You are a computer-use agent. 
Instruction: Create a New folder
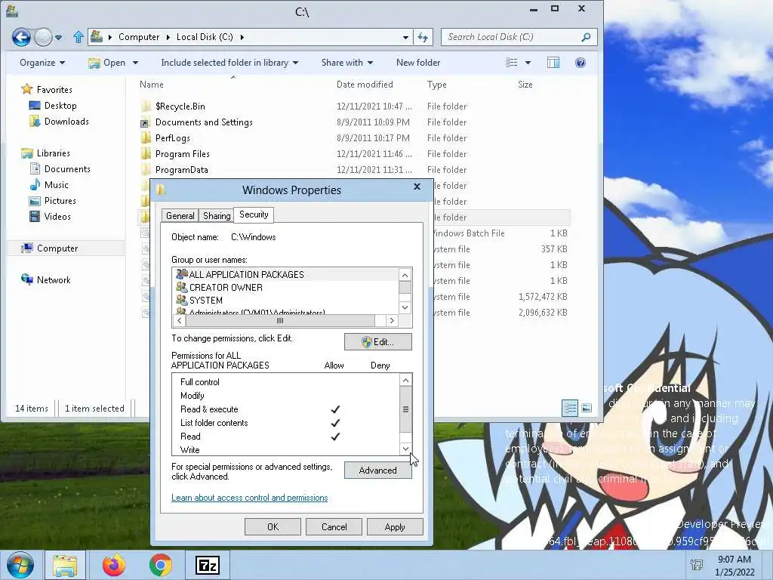click(418, 63)
